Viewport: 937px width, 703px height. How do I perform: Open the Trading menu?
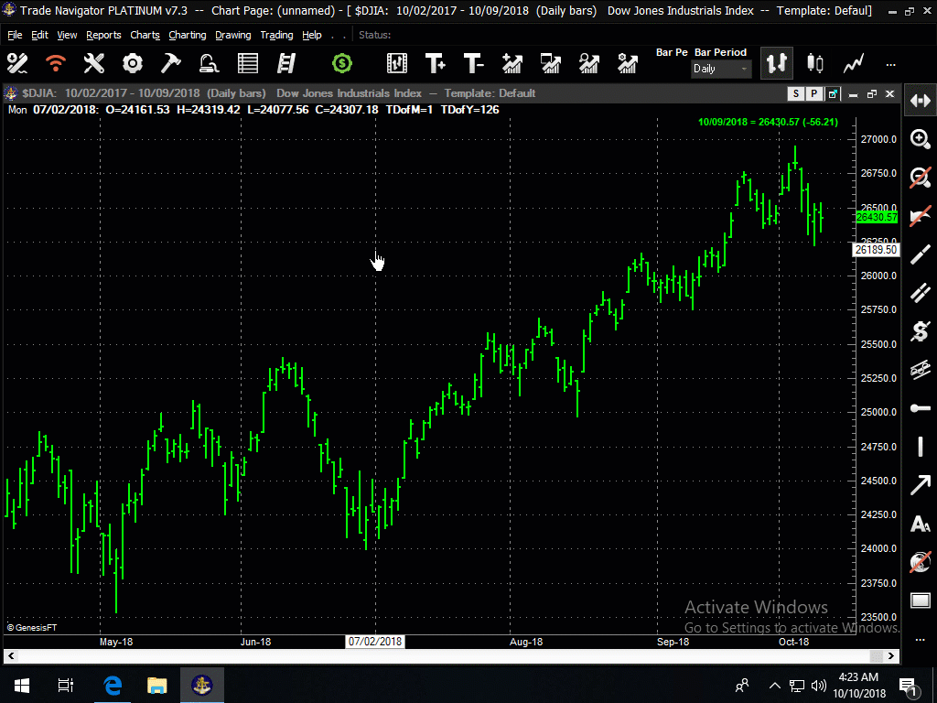coord(276,36)
